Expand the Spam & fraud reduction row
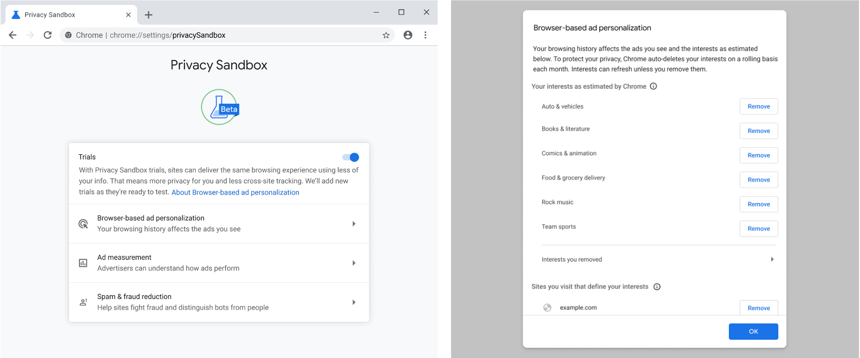Image resolution: width=860 pixels, height=358 pixels. click(219, 302)
